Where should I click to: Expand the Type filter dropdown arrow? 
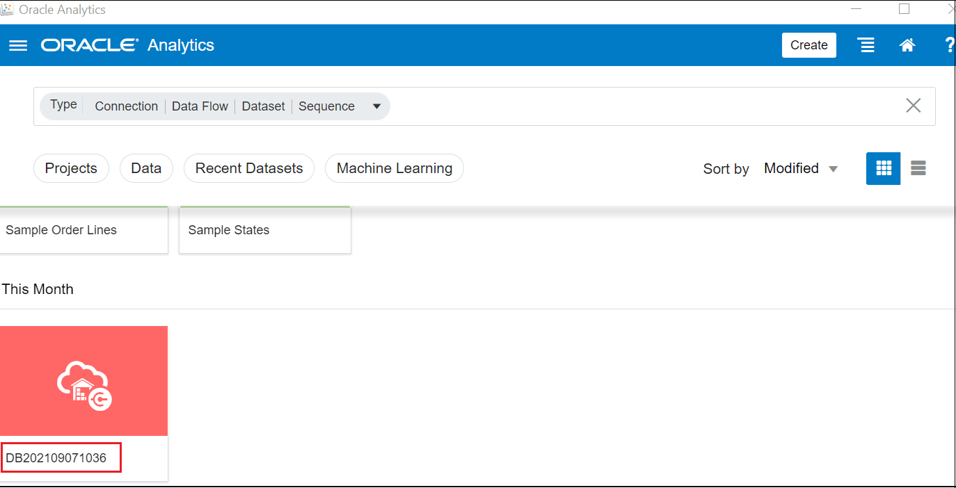pyautogui.click(x=376, y=106)
